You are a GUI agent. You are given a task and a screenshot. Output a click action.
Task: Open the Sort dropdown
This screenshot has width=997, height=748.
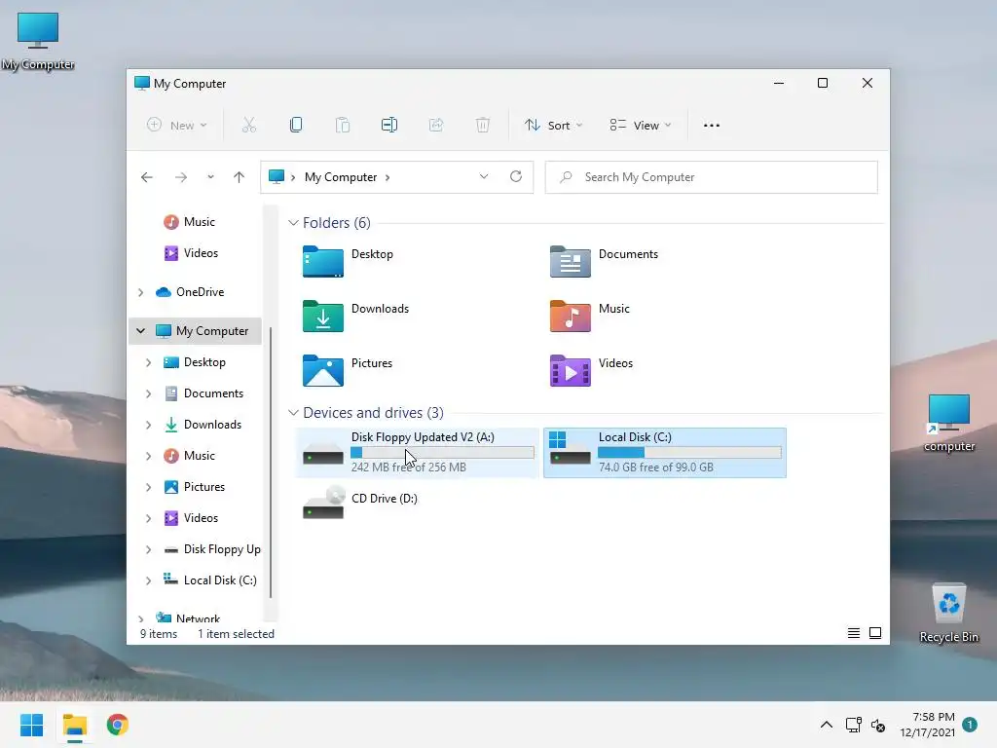(553, 126)
